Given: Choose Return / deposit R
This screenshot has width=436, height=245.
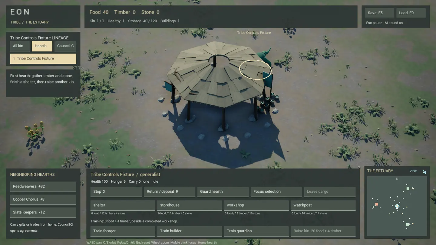Looking at the screenshot, I should (x=170, y=192).
